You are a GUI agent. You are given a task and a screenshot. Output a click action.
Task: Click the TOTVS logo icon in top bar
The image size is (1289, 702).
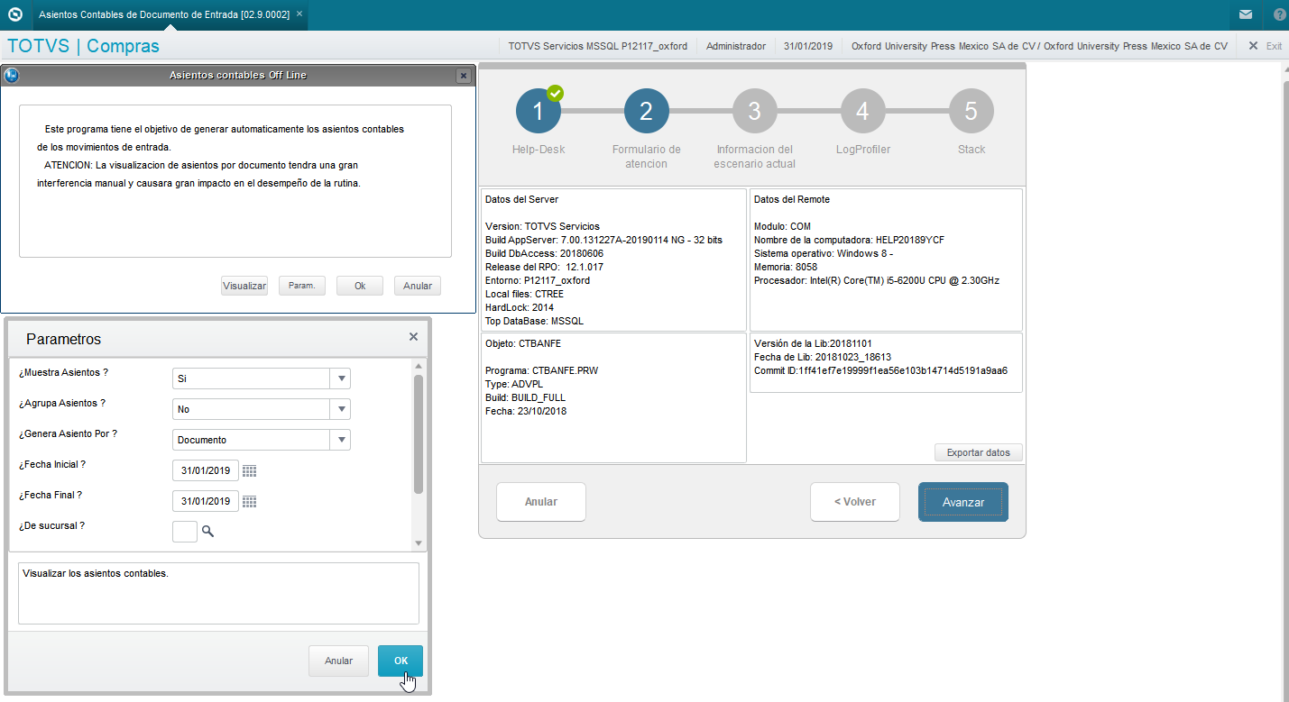click(x=14, y=14)
